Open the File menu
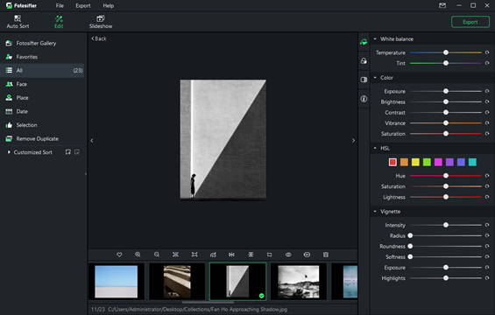The image size is (495, 315). pos(60,5)
